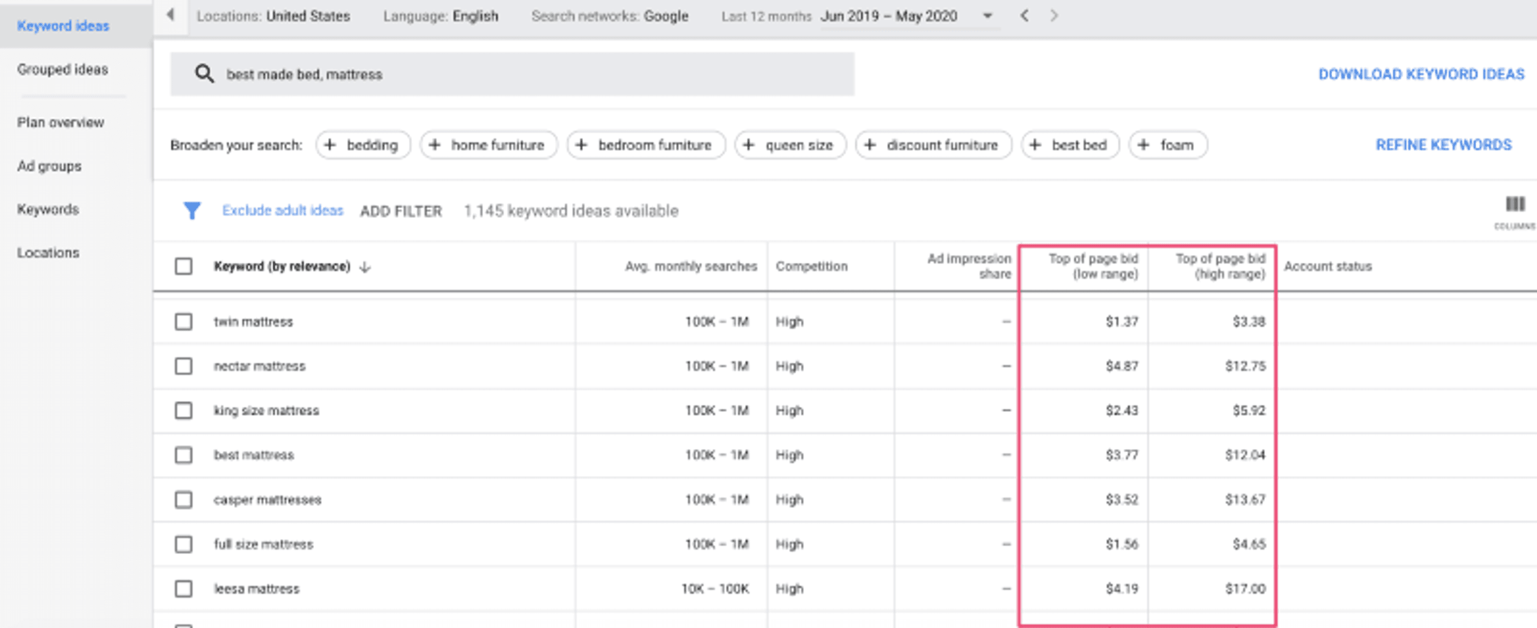
Task: Check the 'twin mattress' row
Action: point(184,321)
